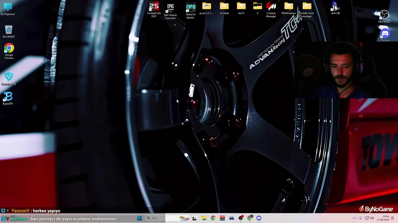Image resolution: width=398 pixels, height=223 pixels.
Task: Open the Voicemeeter icon on taskbar
Action: [222, 218]
